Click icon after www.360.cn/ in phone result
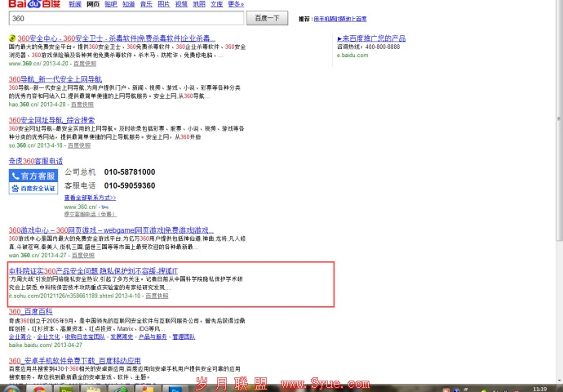Image resolution: width=563 pixels, height=392 pixels. [x=104, y=207]
